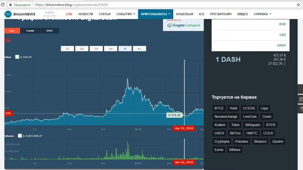Click the Yobit exchange tag
This screenshot has height=170, width=303.
233,108
